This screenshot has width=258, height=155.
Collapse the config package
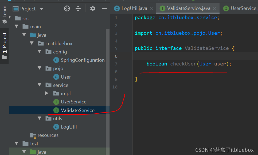click(x=40, y=51)
